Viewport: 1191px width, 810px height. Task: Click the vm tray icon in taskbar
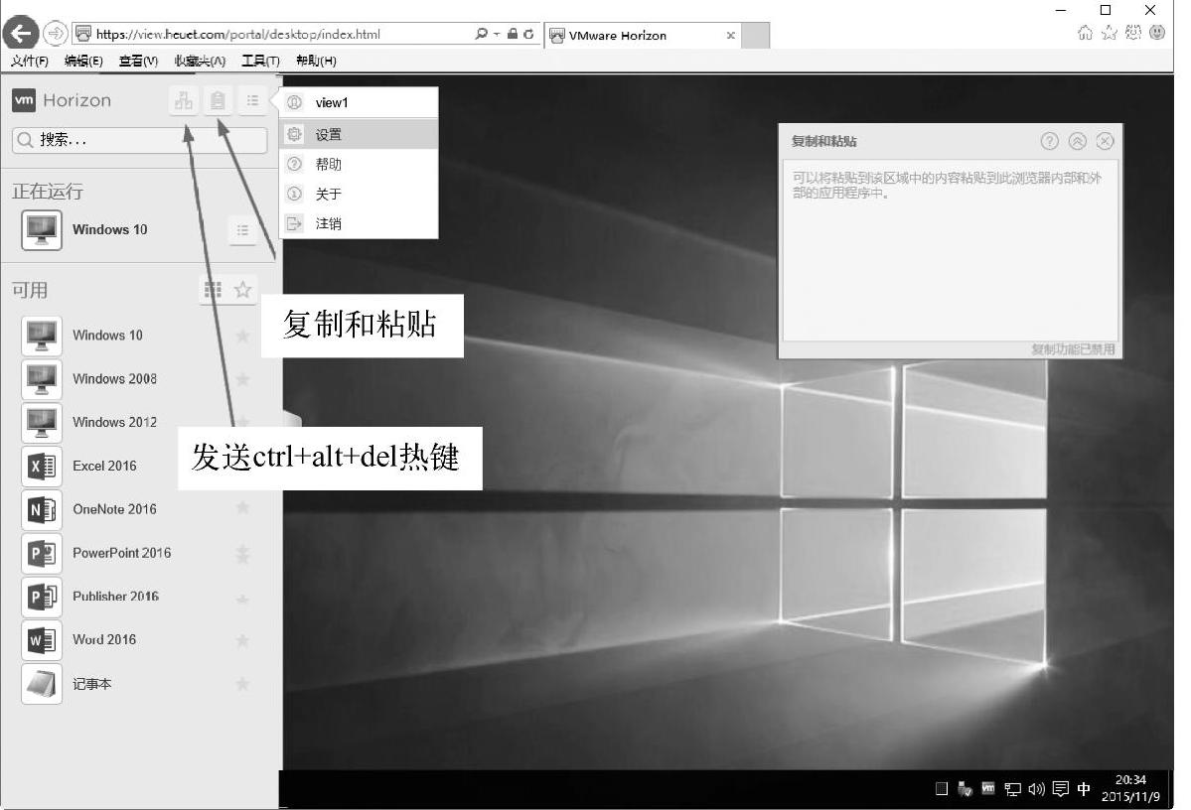[988, 789]
